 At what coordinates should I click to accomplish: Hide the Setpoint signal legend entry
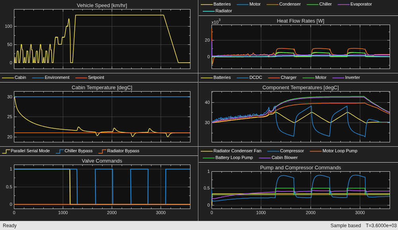click(x=90, y=77)
